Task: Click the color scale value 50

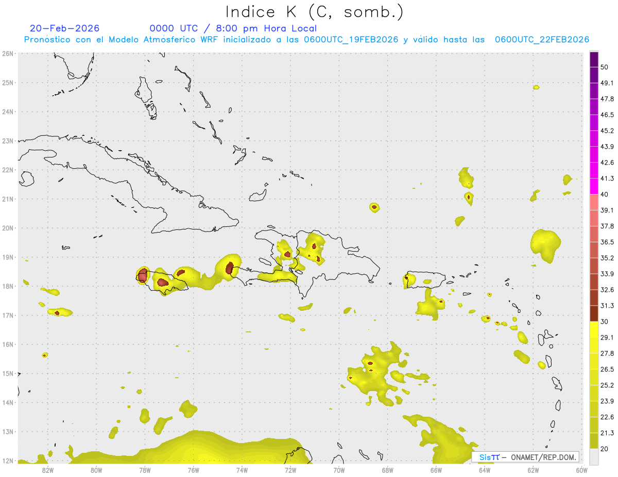Action: [604, 67]
